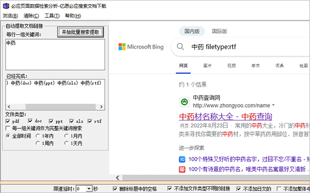Open the 限速延时 delay dropdown
Image resolution: width=310 pixels, height=193 pixels.
(89, 189)
